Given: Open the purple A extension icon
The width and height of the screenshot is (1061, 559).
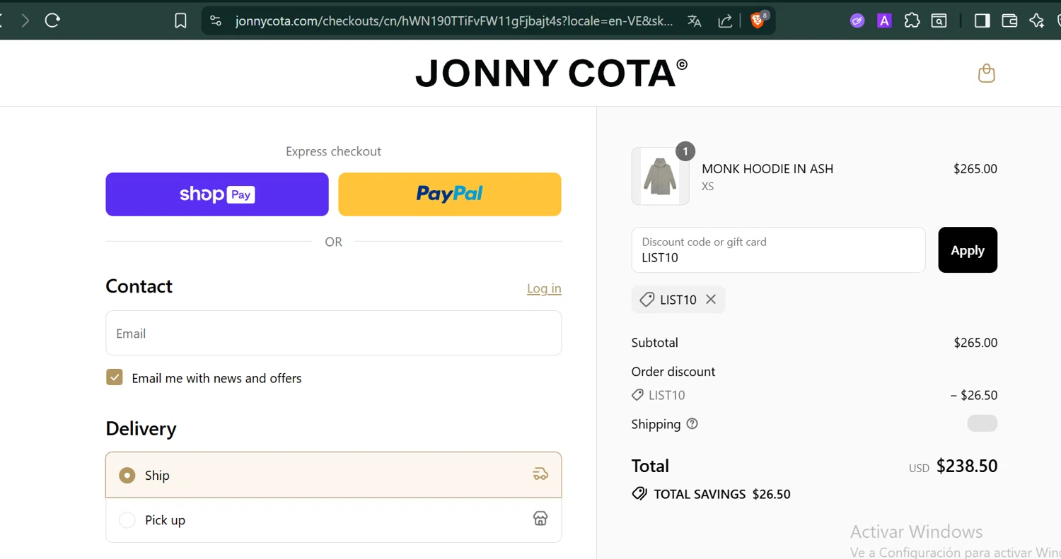Looking at the screenshot, I should pyautogui.click(x=884, y=21).
